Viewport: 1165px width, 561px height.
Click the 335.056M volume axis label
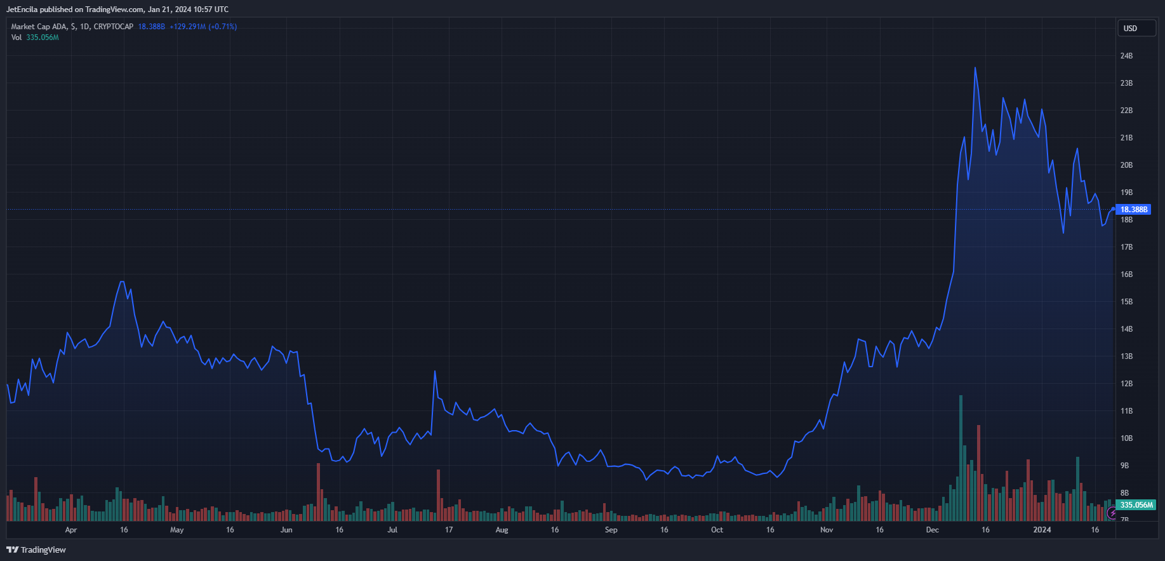pyautogui.click(x=1136, y=505)
